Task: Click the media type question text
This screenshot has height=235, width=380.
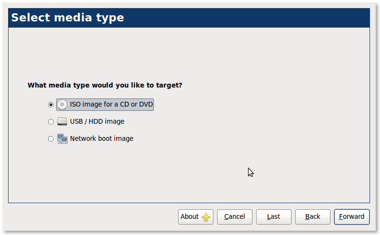Action: (105, 85)
